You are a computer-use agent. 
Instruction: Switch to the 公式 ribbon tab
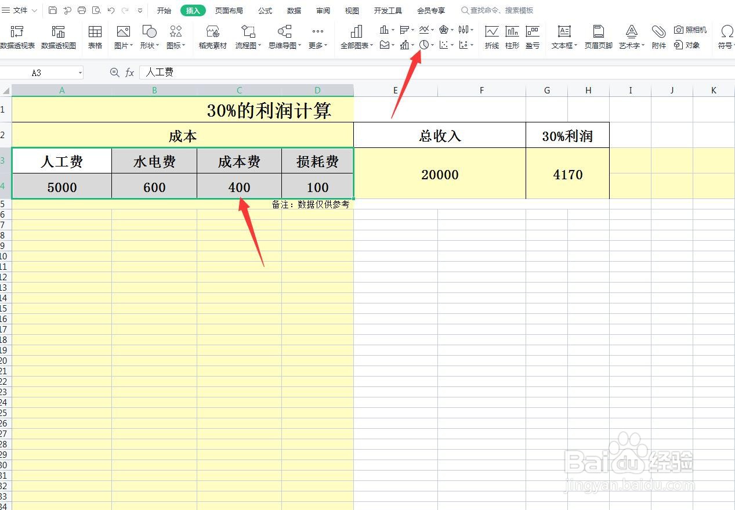pos(265,10)
